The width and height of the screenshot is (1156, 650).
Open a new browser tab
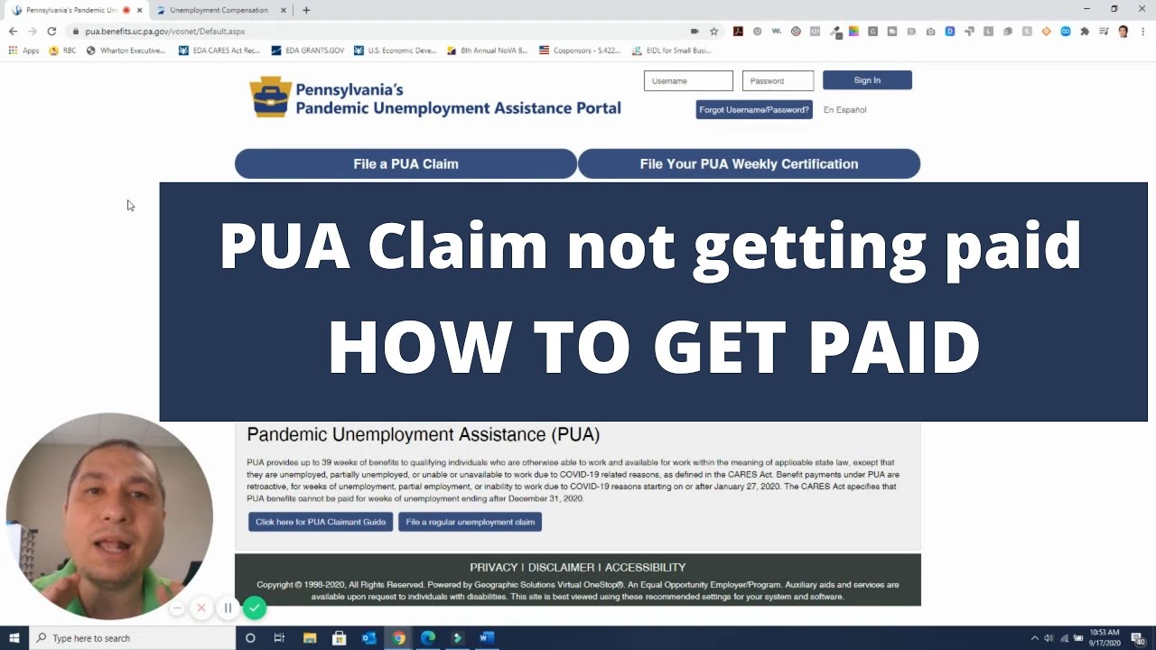[306, 10]
